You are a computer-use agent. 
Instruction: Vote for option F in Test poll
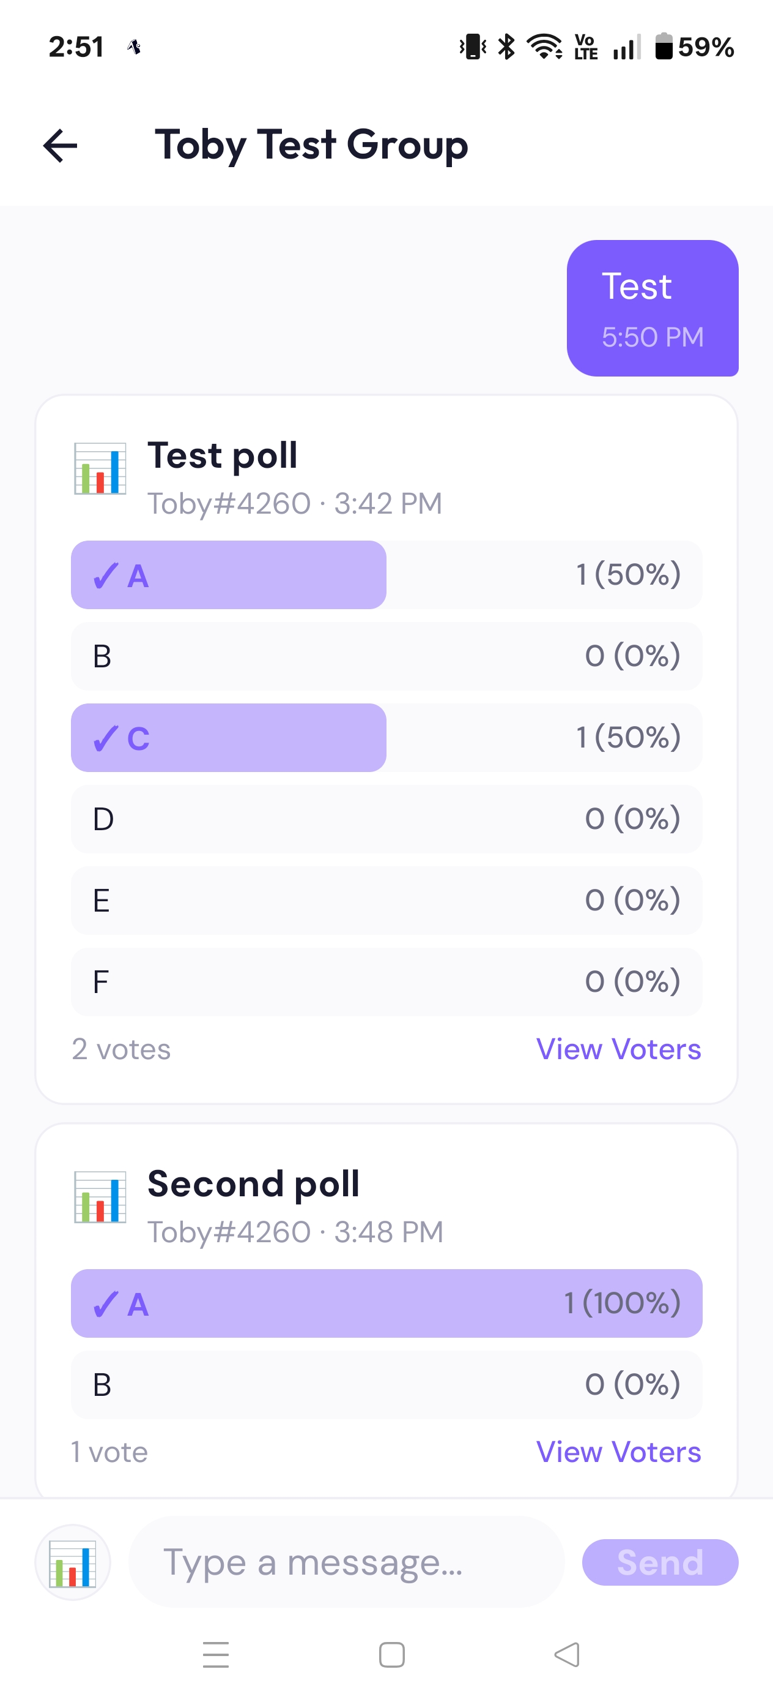(x=386, y=982)
